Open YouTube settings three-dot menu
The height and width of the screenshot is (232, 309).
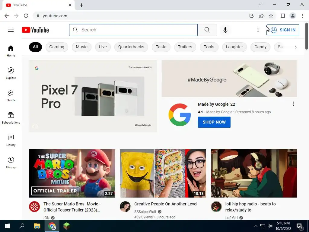click(258, 30)
